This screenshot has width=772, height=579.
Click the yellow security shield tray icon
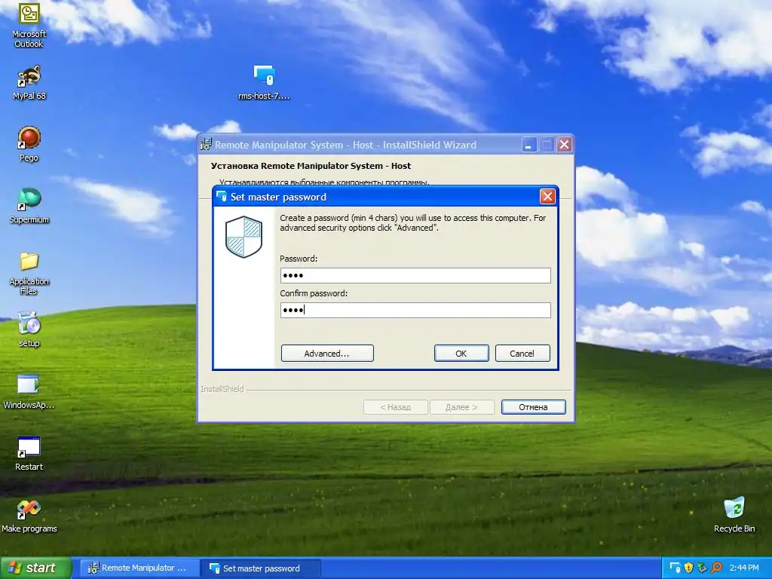(688, 568)
